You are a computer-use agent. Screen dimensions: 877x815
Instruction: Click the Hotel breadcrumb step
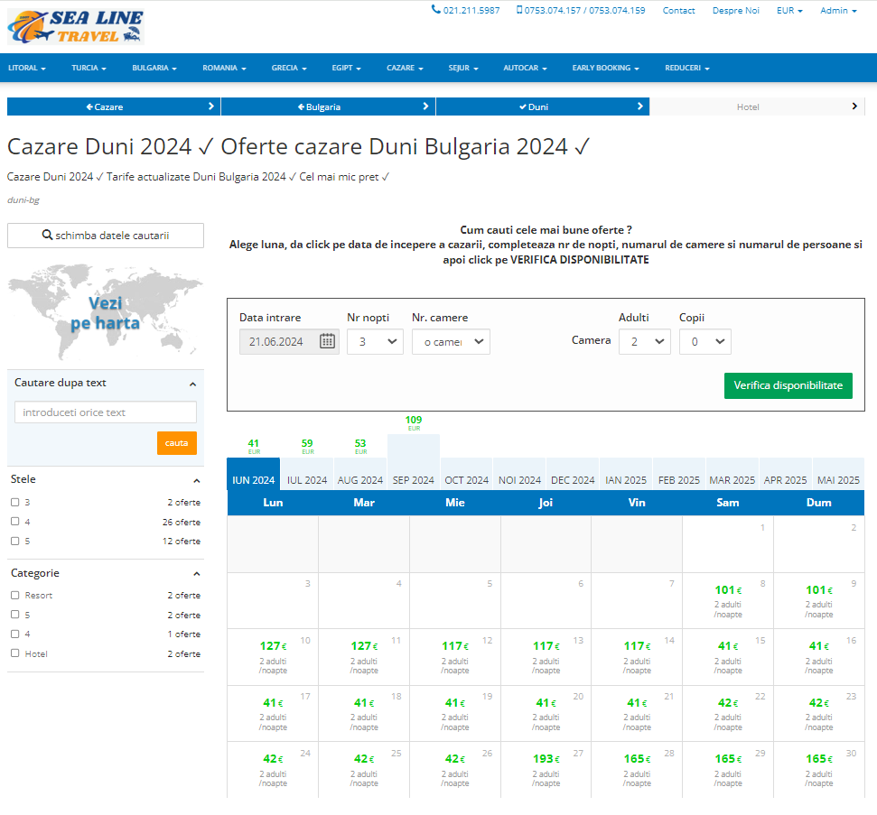757,107
